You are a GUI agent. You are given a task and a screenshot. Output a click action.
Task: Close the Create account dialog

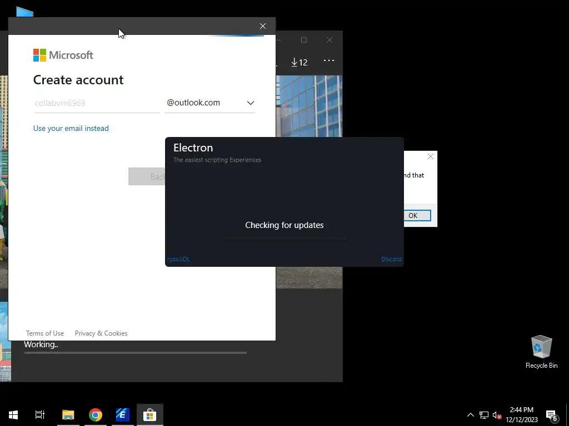coord(263,26)
